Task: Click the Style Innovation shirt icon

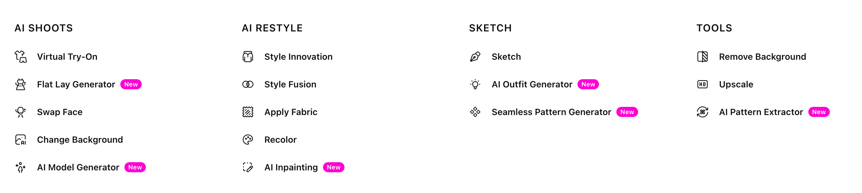Action: pos(248,56)
